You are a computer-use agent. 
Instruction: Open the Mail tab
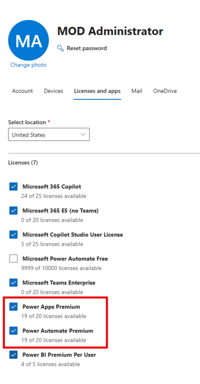(137, 91)
